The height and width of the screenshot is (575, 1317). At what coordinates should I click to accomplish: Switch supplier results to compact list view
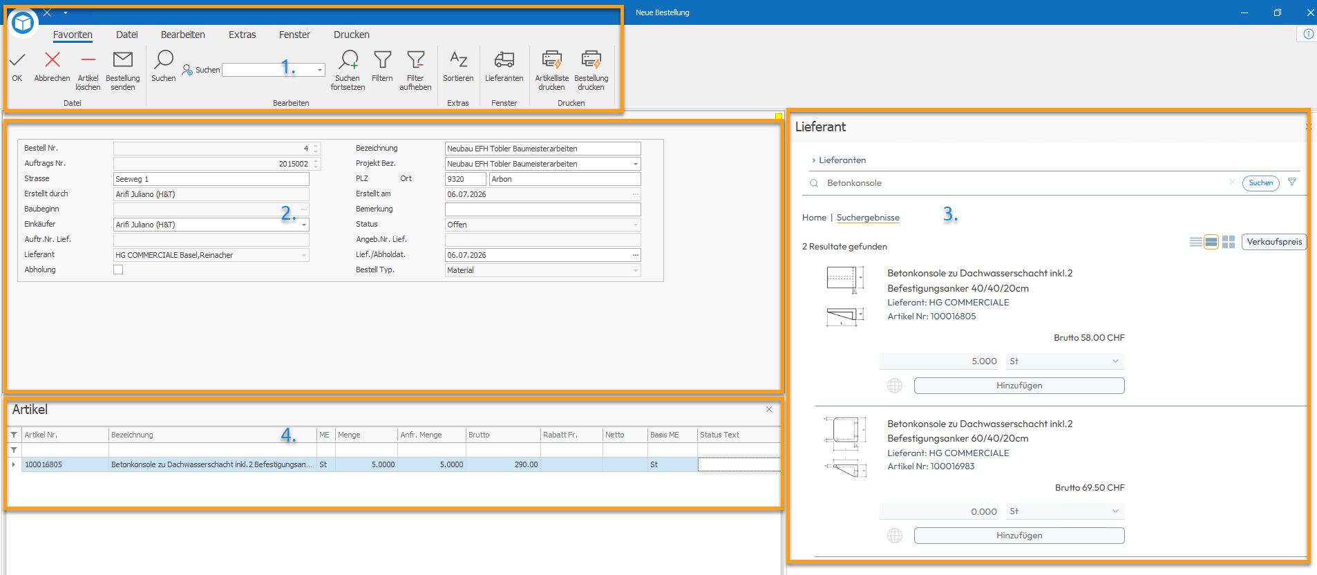pos(1195,242)
